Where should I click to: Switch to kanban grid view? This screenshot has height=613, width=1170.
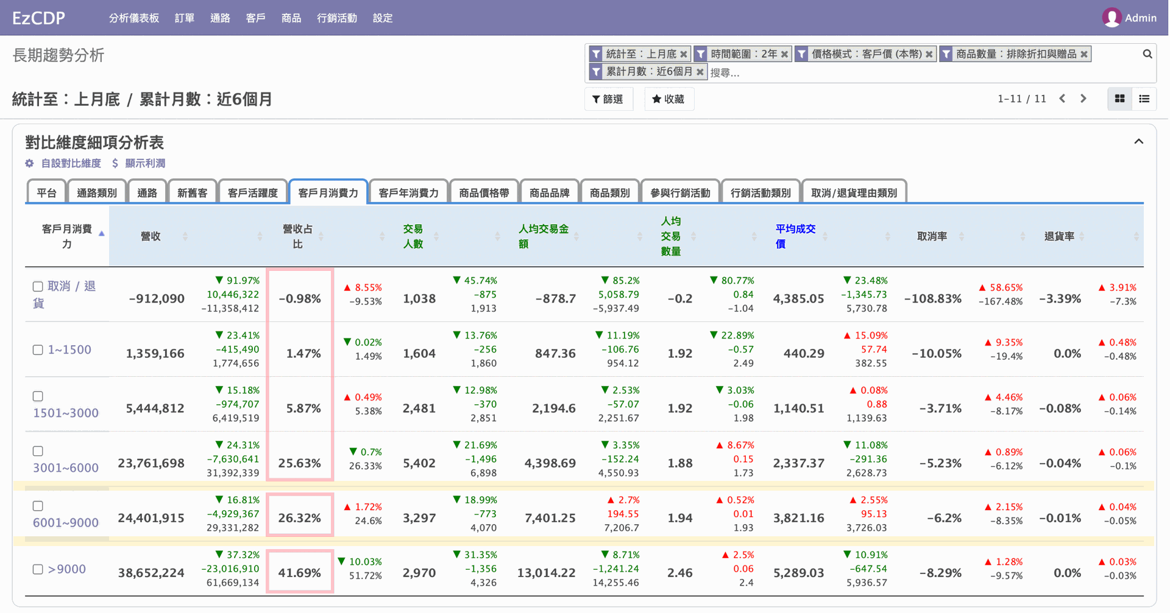pos(1119,99)
